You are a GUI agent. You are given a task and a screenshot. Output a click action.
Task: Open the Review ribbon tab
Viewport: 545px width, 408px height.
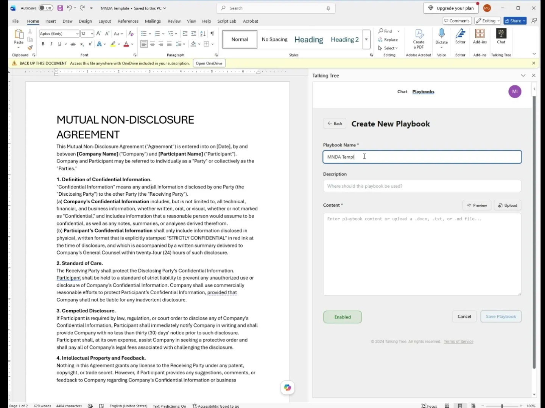174,21
